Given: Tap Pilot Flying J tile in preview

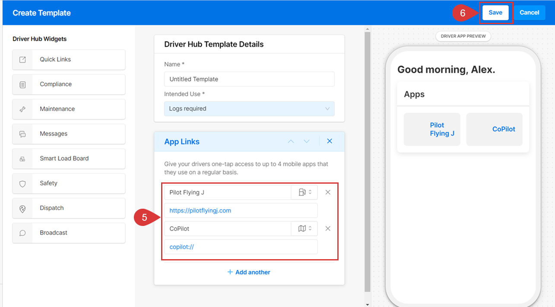Looking at the screenshot, I should [x=432, y=129].
